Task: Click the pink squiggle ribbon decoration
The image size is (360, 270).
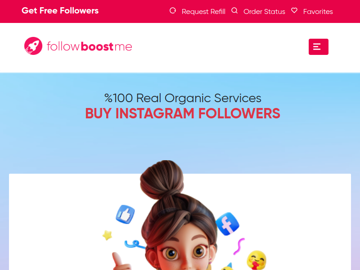Action: pos(239,246)
